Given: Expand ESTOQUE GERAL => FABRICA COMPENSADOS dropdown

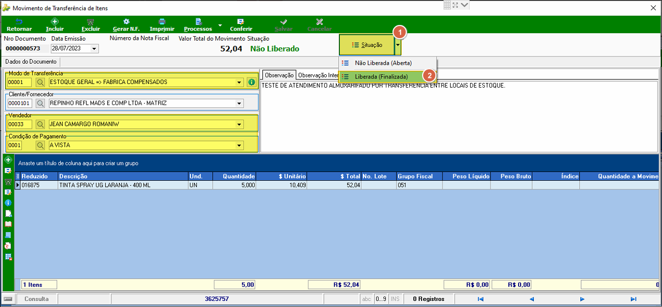Looking at the screenshot, I should [239, 82].
